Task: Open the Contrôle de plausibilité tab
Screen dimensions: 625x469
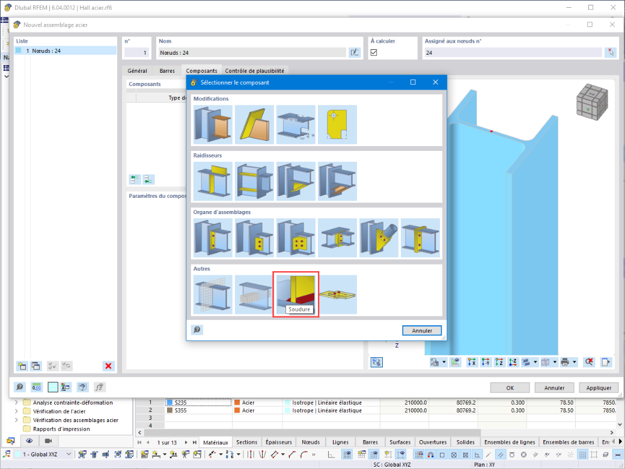Action: point(254,70)
